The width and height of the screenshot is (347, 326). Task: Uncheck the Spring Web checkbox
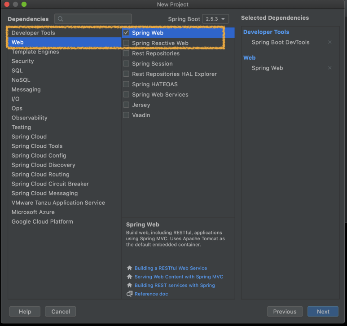point(126,33)
